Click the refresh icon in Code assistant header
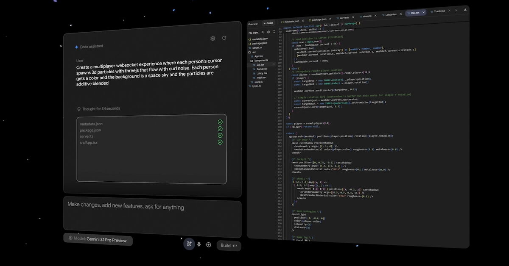The width and height of the screenshot is (509, 266). 224,38
